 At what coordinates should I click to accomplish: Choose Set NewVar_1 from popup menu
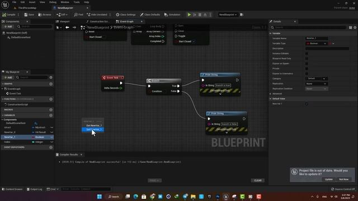[x=93, y=130]
